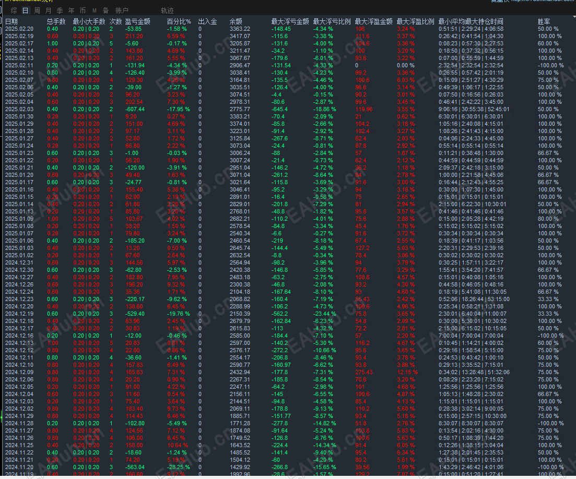Viewport: 576px width, 479px height.
Task: Open the 季 quarterly tab
Action: (60, 10)
